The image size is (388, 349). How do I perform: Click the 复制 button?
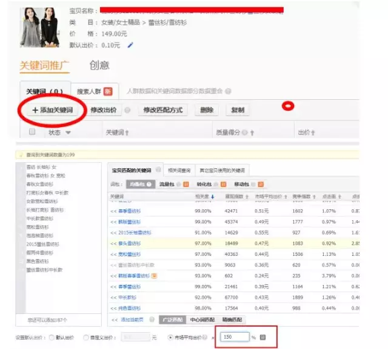[238, 110]
